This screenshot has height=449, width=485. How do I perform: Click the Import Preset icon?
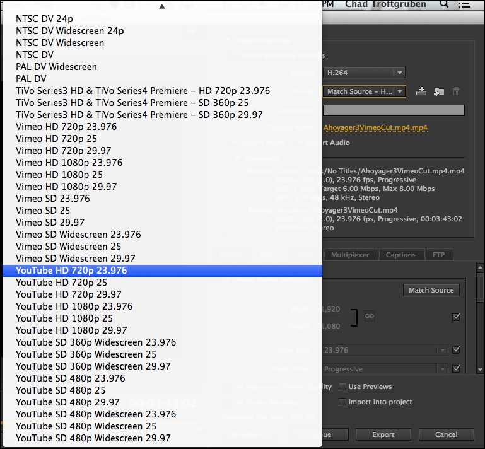pos(439,91)
